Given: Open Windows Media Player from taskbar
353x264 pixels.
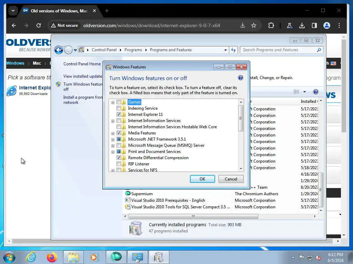Looking at the screenshot, I should (94, 257).
